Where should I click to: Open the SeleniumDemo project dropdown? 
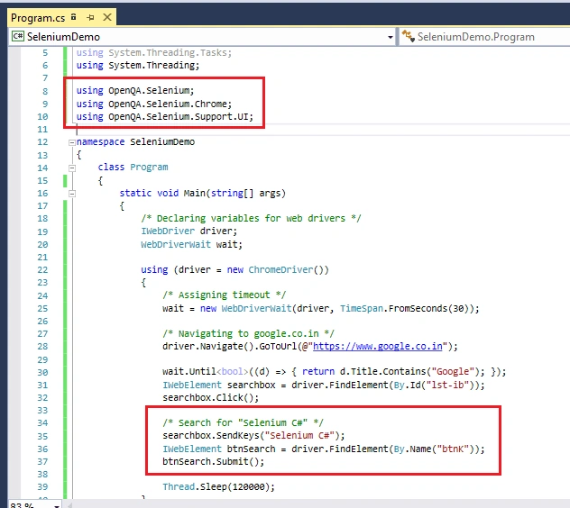pyautogui.click(x=390, y=37)
